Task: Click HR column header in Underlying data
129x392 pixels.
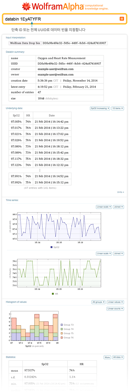Action: 28,115
